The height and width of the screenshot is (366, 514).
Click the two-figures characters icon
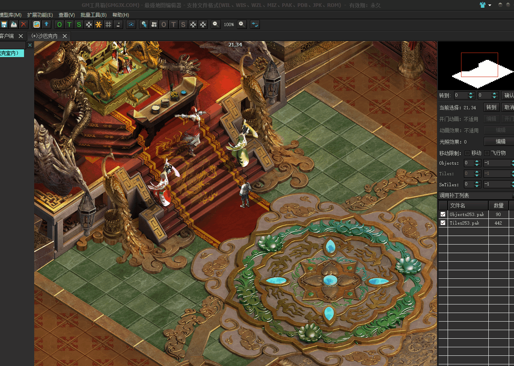pos(154,24)
